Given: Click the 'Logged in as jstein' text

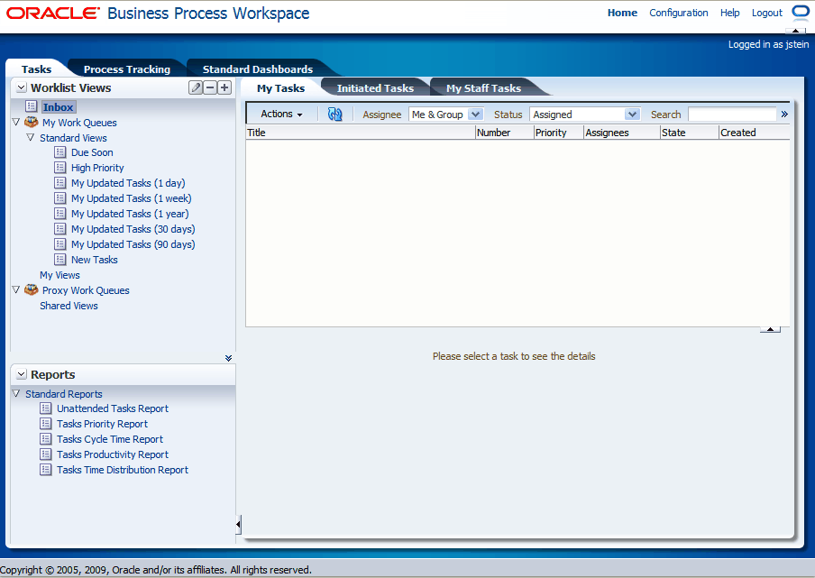Looking at the screenshot, I should click(x=768, y=44).
